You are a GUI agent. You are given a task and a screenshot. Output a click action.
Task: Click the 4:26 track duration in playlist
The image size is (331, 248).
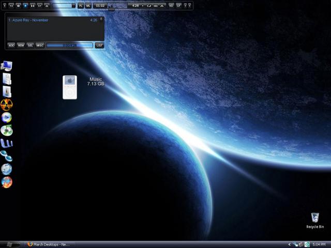tap(94, 20)
